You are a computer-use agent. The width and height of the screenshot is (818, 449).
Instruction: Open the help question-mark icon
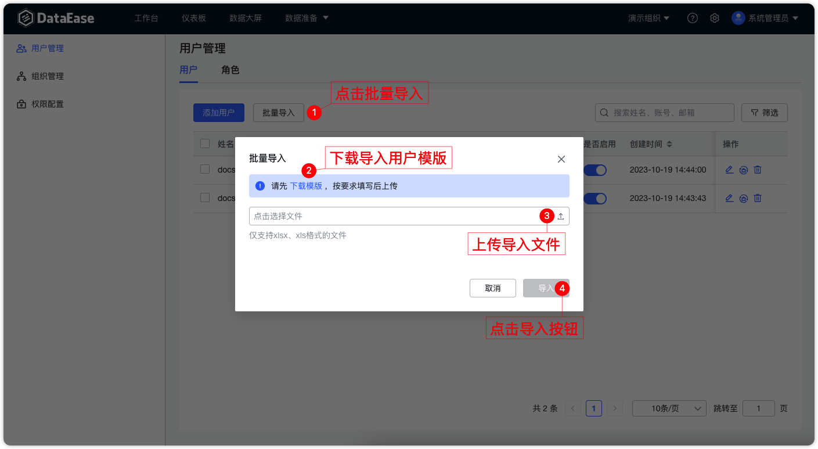pyautogui.click(x=693, y=18)
